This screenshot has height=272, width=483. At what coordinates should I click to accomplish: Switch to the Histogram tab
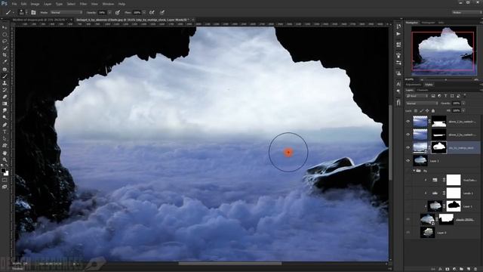[x=428, y=23]
